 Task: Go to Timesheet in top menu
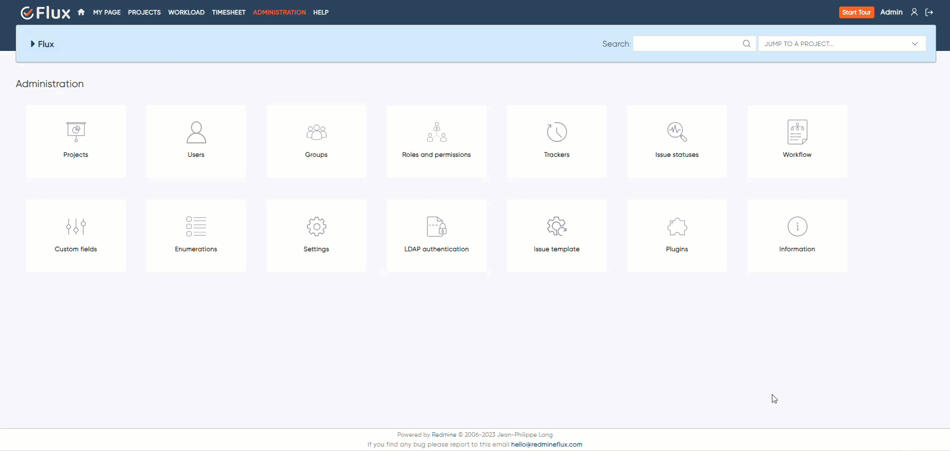tap(229, 12)
